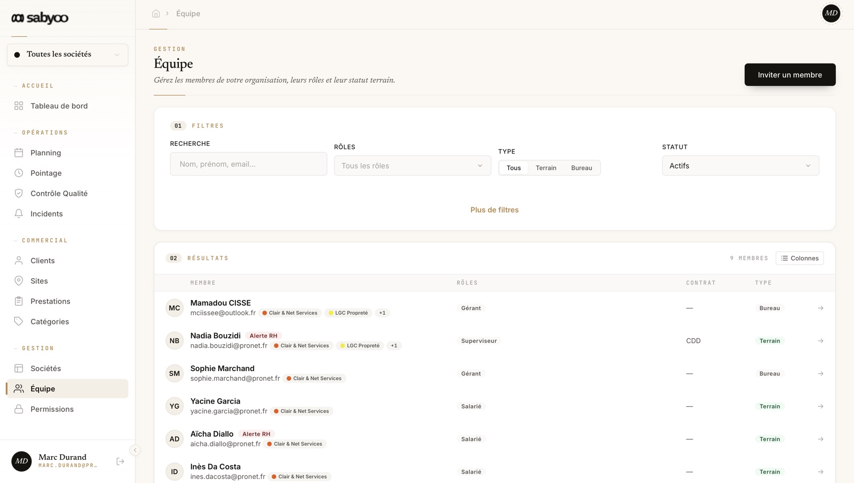Image resolution: width=854 pixels, height=483 pixels.
Task: Click the Catégories tag icon
Action: pyautogui.click(x=19, y=321)
